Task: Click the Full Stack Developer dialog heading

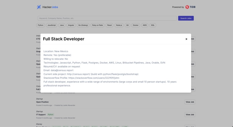Action: pyautogui.click(x=64, y=39)
